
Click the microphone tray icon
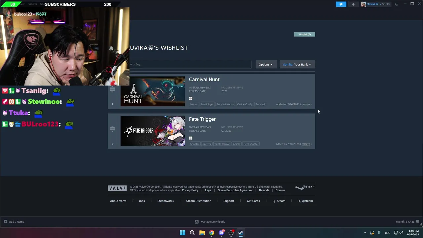click(x=379, y=233)
